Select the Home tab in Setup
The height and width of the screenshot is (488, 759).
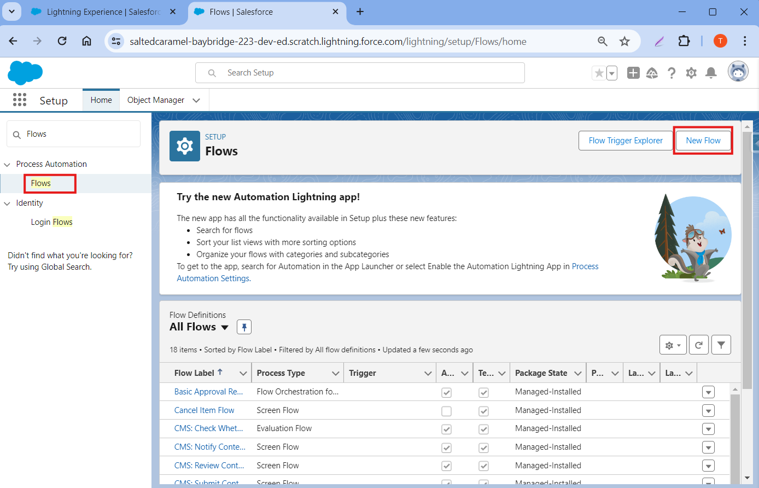click(x=101, y=100)
